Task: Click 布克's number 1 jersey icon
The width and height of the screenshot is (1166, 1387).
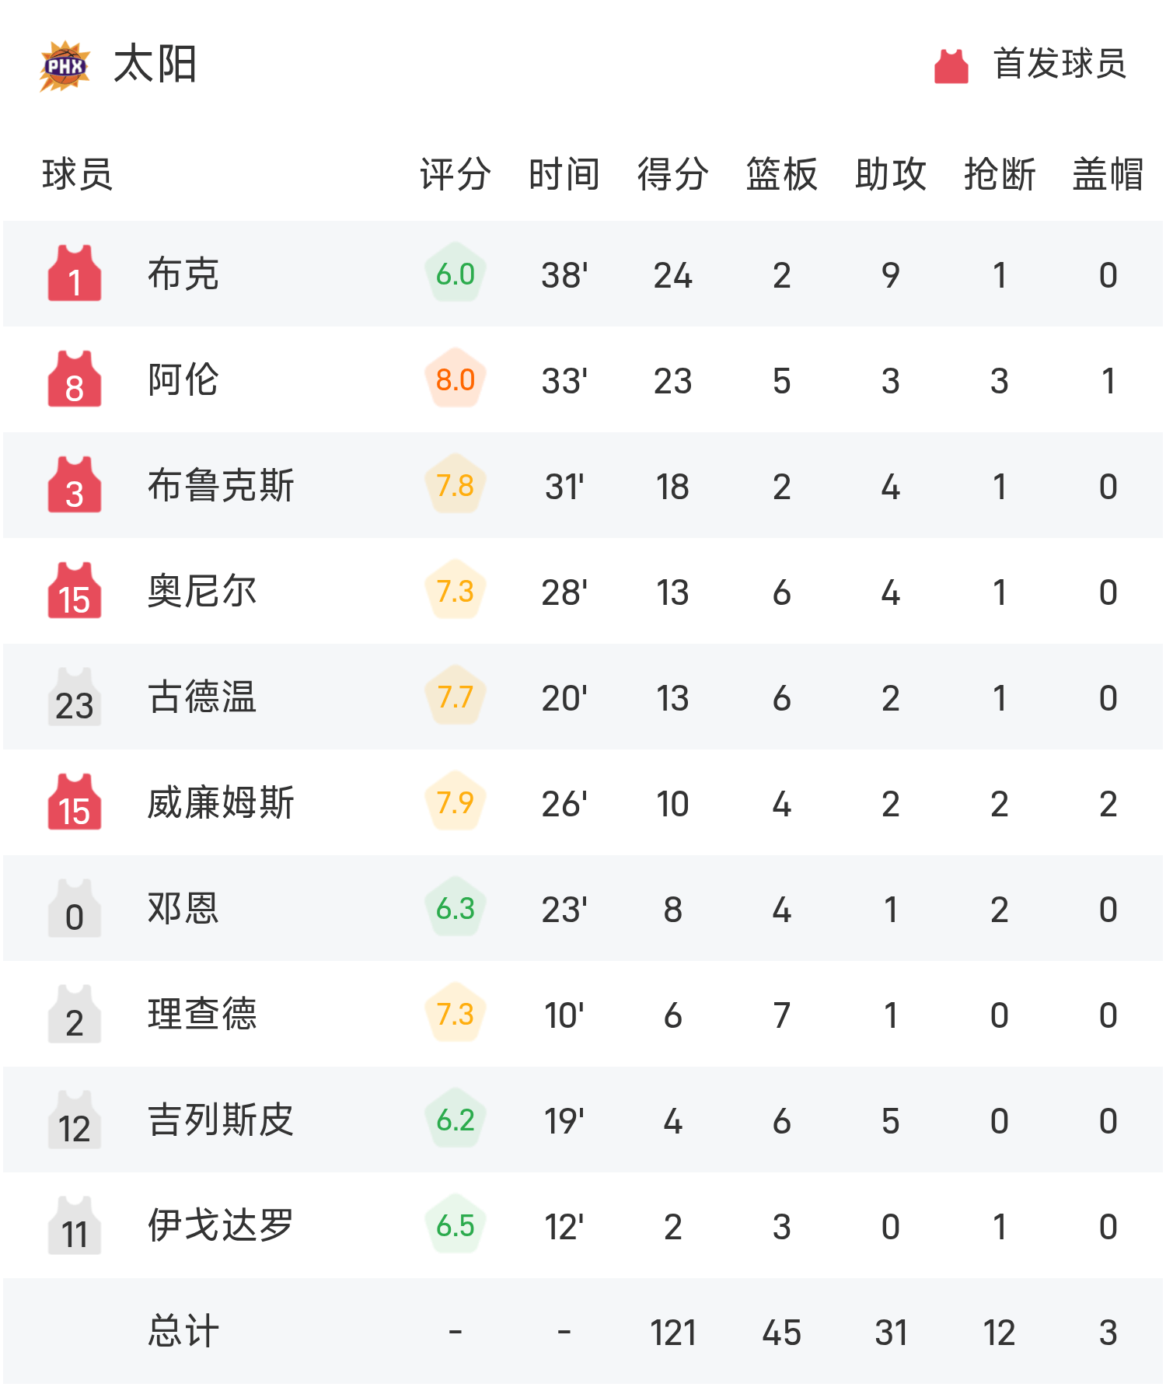Action: coord(75,274)
